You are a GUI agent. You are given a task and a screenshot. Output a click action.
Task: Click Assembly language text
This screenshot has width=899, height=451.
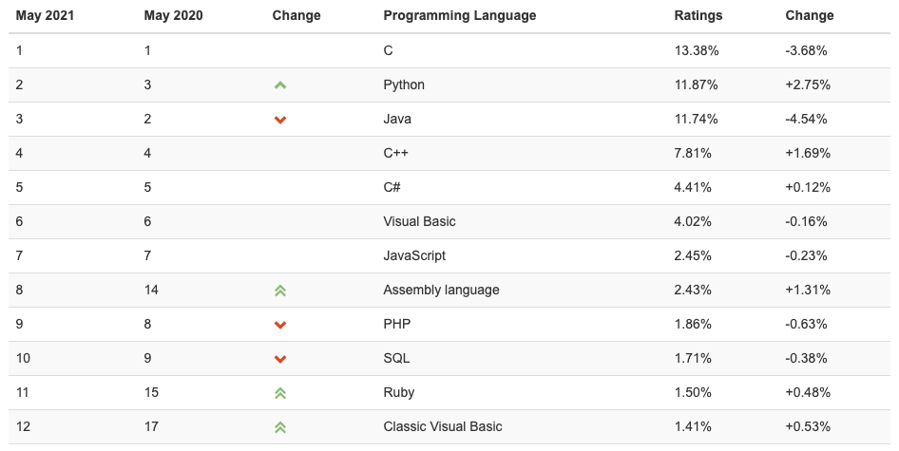441,290
